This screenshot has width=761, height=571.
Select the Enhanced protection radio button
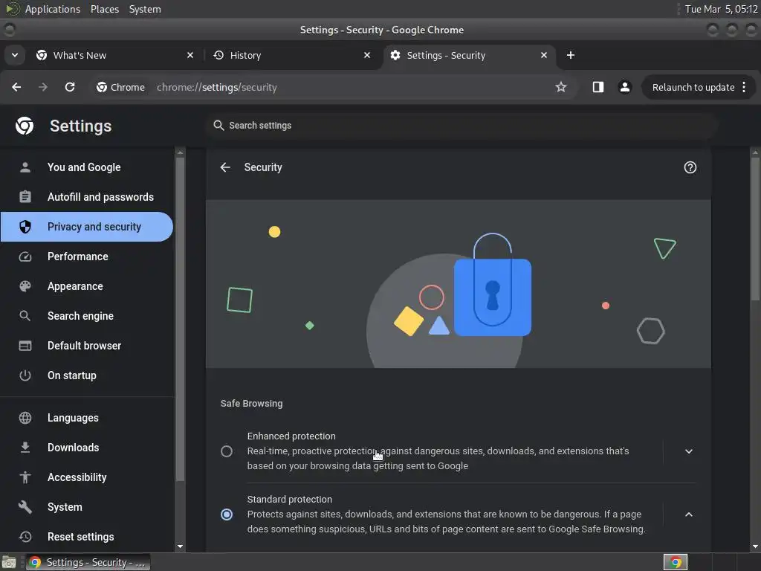pyautogui.click(x=227, y=451)
